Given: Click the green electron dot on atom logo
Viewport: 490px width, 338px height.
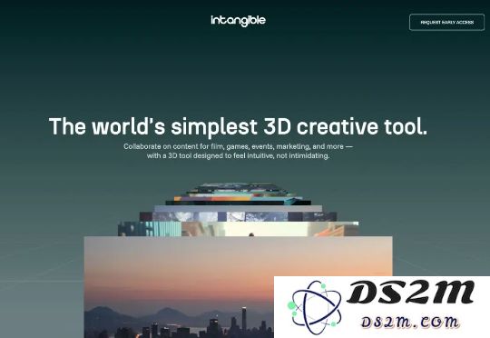Looking at the screenshot, I should pos(291,305).
